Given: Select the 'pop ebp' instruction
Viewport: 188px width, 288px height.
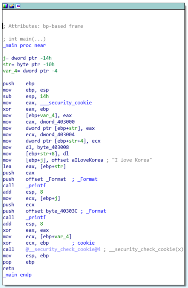Looking at the screenshot, I should [x=18, y=262].
